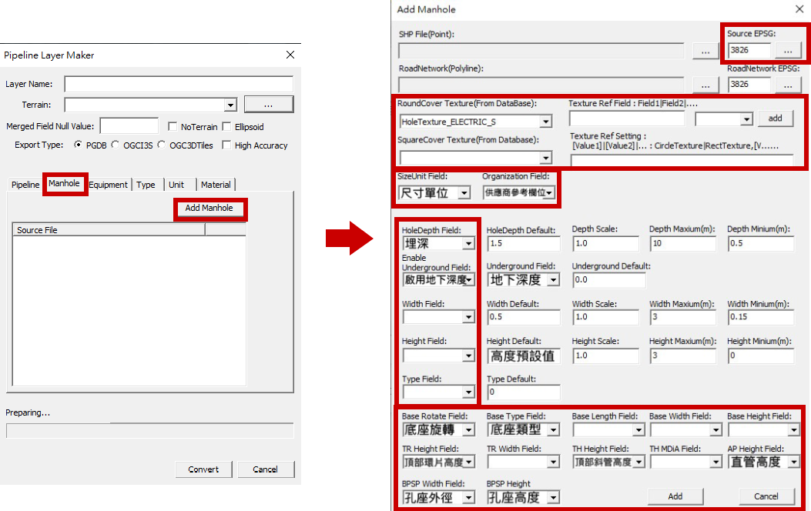
Task: Open the Material tab
Action: (216, 185)
